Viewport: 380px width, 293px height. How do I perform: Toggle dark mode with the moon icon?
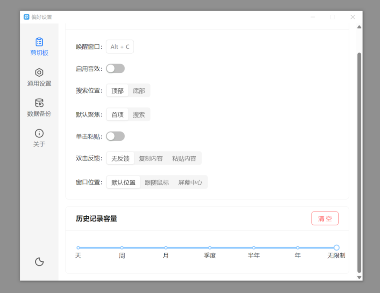pos(39,262)
